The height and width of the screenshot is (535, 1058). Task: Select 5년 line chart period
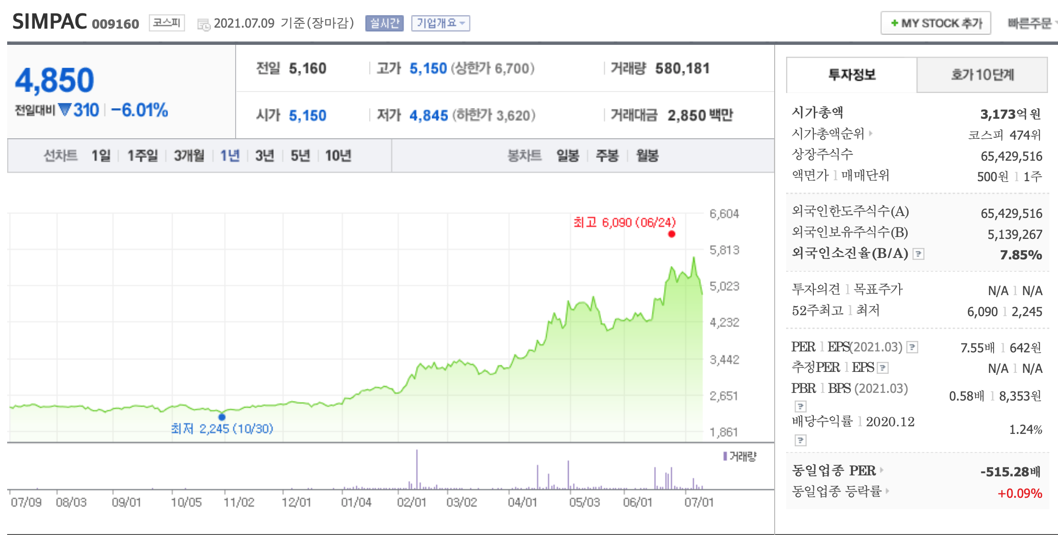click(x=301, y=155)
